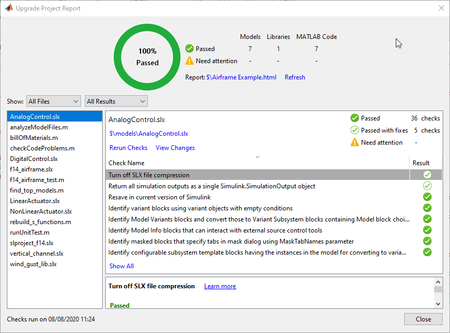Select billOfMaterials.m in file list
This screenshot has width=450, height=333.
pyautogui.click(x=55, y=138)
